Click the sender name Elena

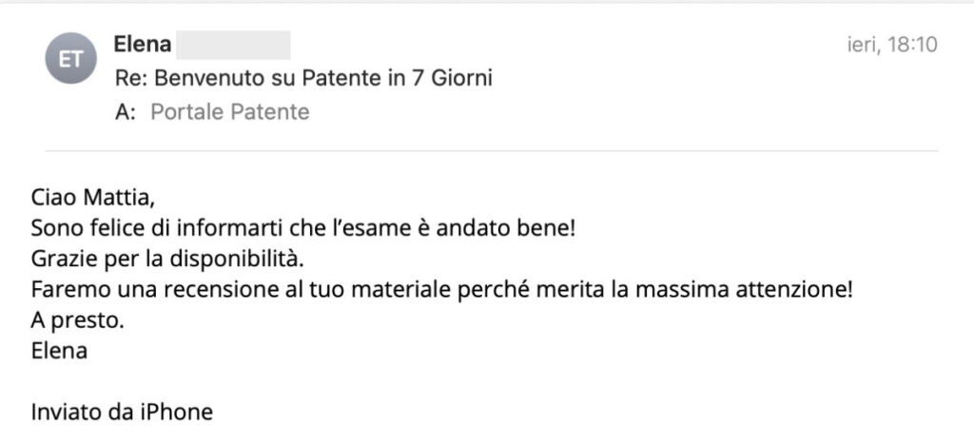pyautogui.click(x=142, y=44)
